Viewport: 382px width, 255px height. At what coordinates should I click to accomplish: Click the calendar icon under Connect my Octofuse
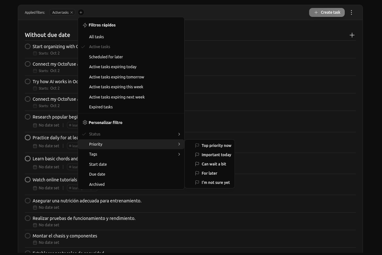pyautogui.click(x=35, y=70)
